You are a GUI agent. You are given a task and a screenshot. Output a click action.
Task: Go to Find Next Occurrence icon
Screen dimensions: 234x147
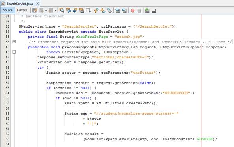coord(75,10)
